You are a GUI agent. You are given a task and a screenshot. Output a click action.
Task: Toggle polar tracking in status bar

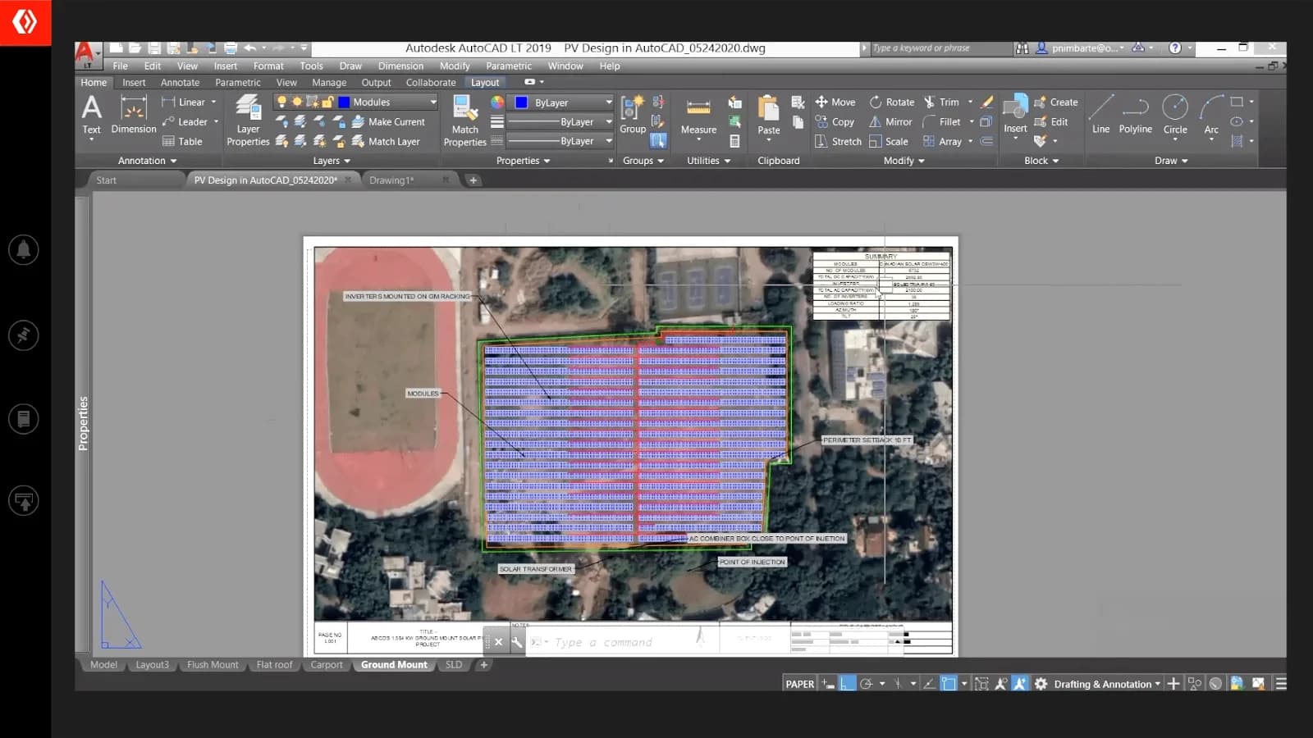coord(866,684)
